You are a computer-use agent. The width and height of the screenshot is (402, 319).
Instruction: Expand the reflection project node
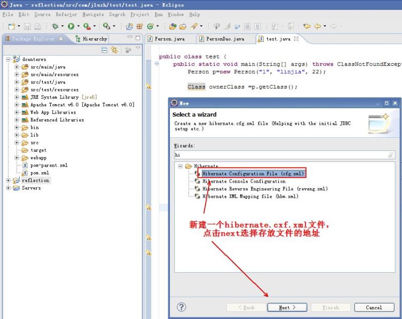coord(8,181)
